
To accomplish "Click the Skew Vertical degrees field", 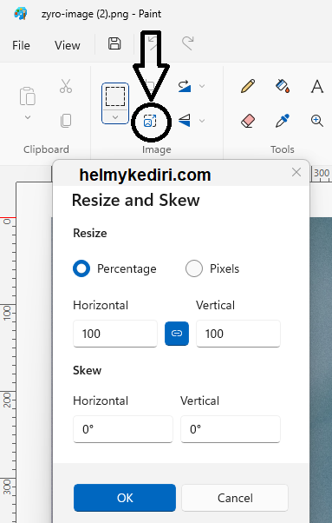I will [231, 429].
